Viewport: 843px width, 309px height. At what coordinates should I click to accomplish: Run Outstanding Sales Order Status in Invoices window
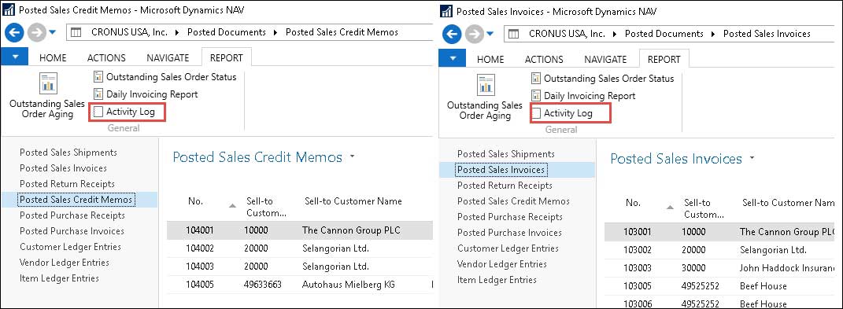pos(603,79)
